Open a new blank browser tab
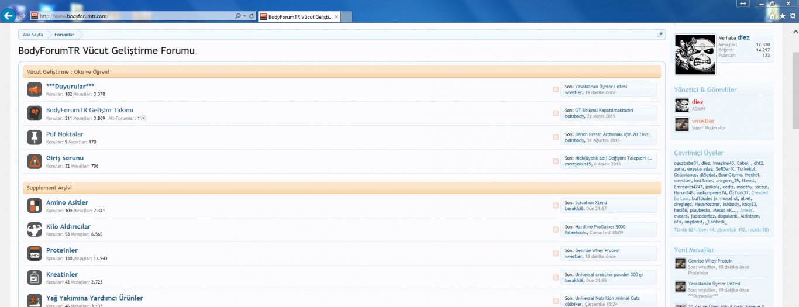 point(346,17)
